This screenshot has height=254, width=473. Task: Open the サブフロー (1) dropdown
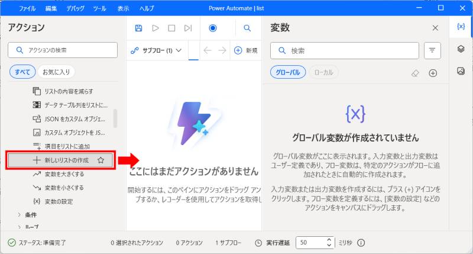pyautogui.click(x=156, y=50)
